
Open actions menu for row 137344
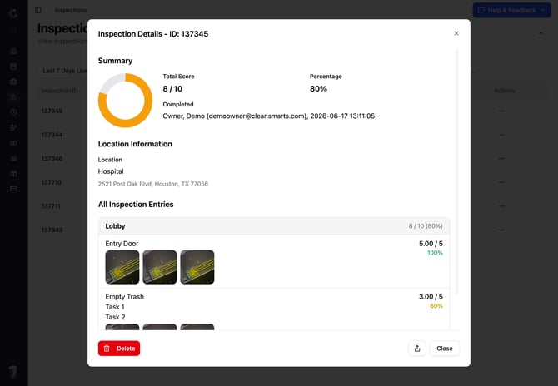[501, 135]
